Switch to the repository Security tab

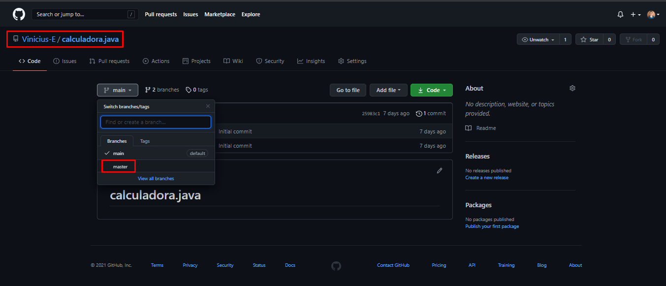[270, 61]
